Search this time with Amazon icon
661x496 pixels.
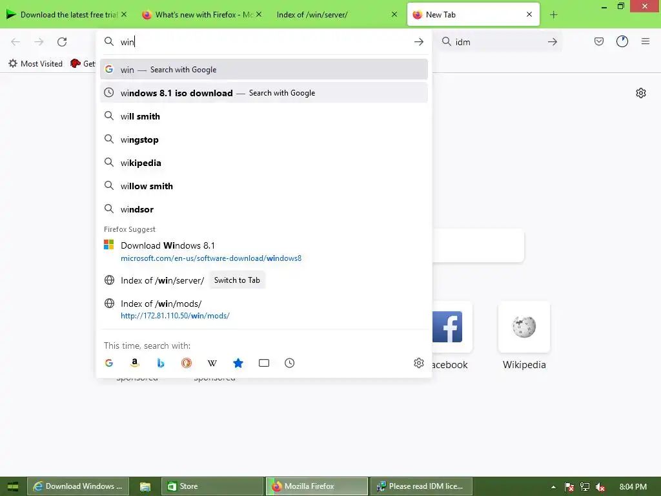tap(135, 363)
